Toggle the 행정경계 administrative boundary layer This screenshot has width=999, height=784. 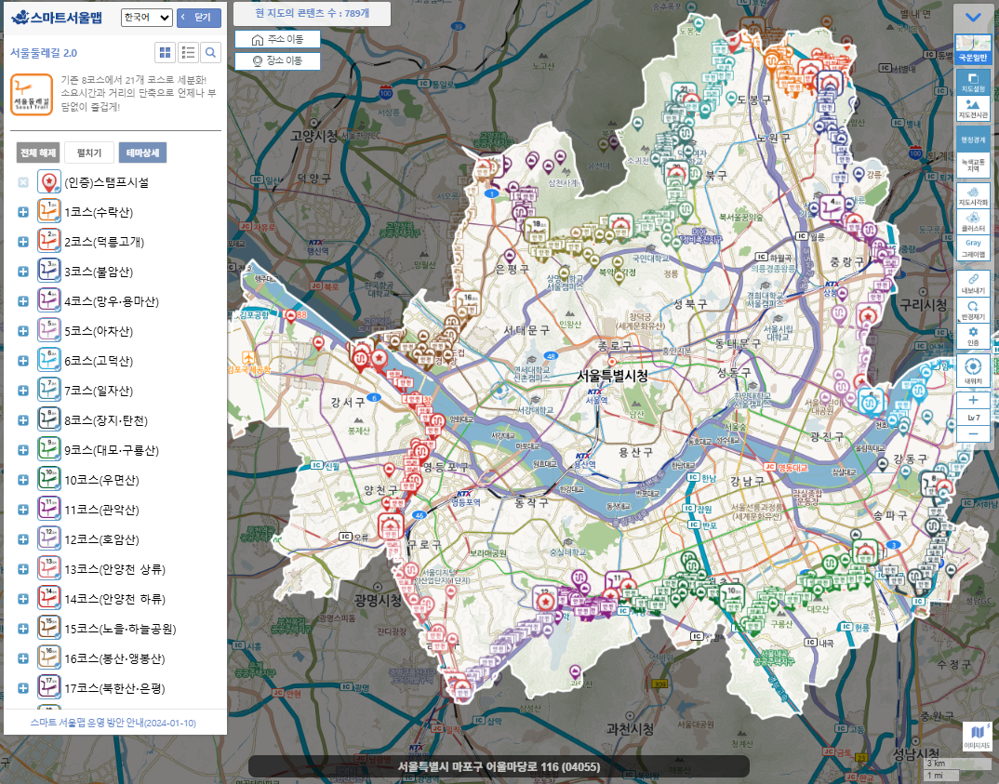pyautogui.click(x=973, y=139)
